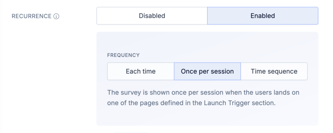Switch frequency to Time sequence
This screenshot has height=133, width=333.
[x=274, y=72]
